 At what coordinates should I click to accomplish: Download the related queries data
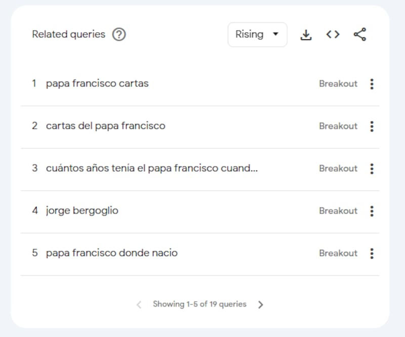(306, 34)
